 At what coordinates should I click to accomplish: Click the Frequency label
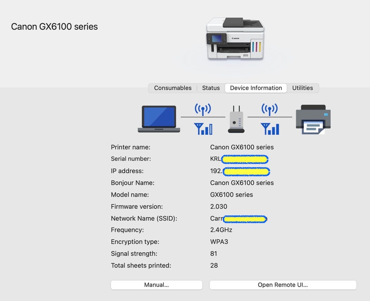(x=127, y=230)
